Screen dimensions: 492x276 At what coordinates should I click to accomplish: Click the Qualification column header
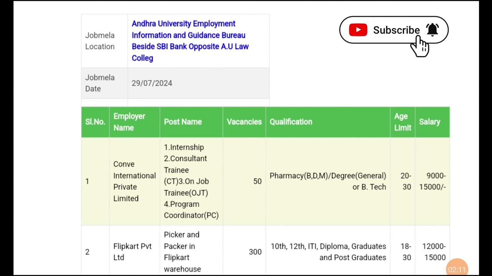click(x=291, y=122)
